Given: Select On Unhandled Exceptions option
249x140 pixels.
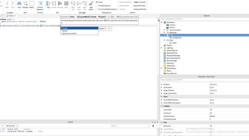Looking at the screenshot, I should point(97,9).
